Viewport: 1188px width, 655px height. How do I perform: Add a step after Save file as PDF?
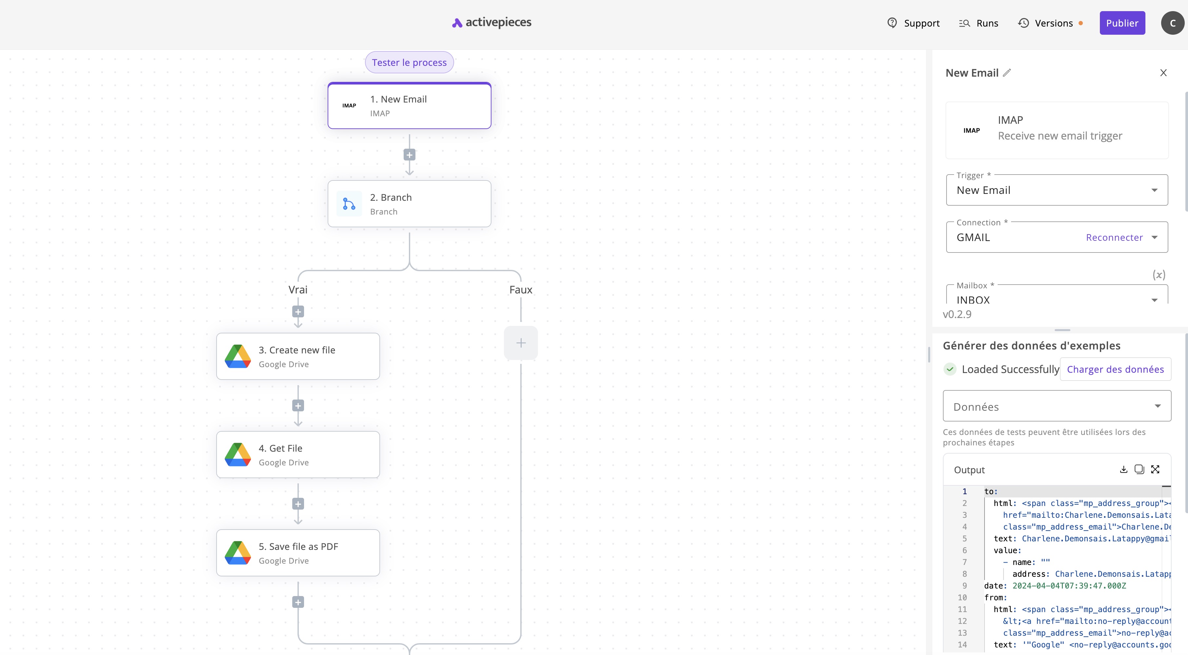click(298, 603)
